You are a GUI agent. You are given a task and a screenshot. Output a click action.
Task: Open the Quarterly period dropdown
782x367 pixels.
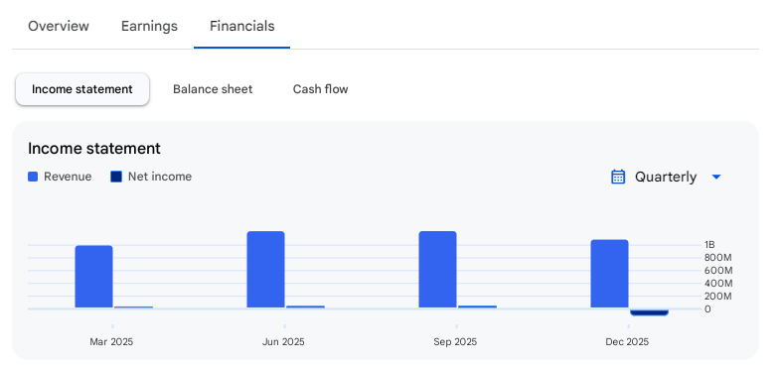(666, 177)
